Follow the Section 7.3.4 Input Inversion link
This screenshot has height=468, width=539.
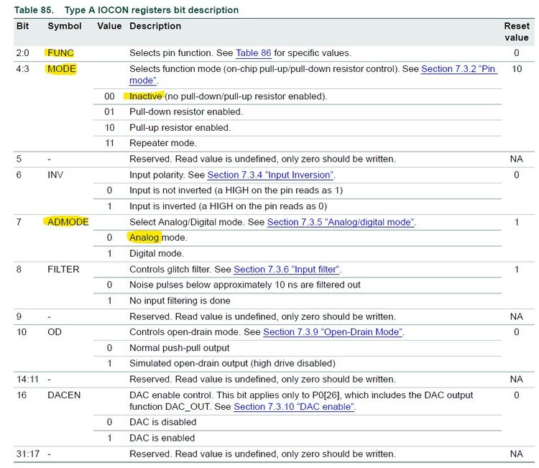point(270,175)
